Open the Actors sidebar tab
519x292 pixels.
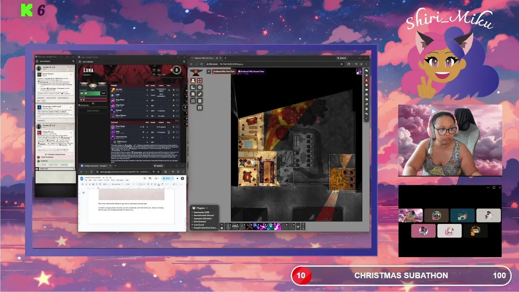point(367,80)
